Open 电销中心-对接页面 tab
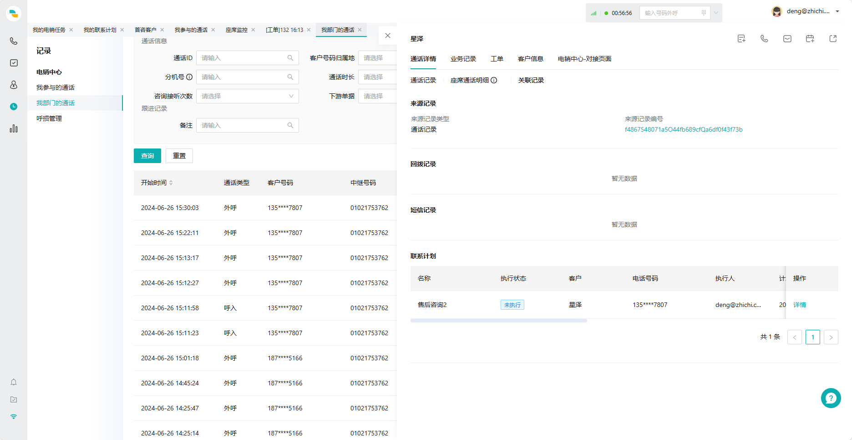Viewport: 852px width, 440px height. coord(585,59)
